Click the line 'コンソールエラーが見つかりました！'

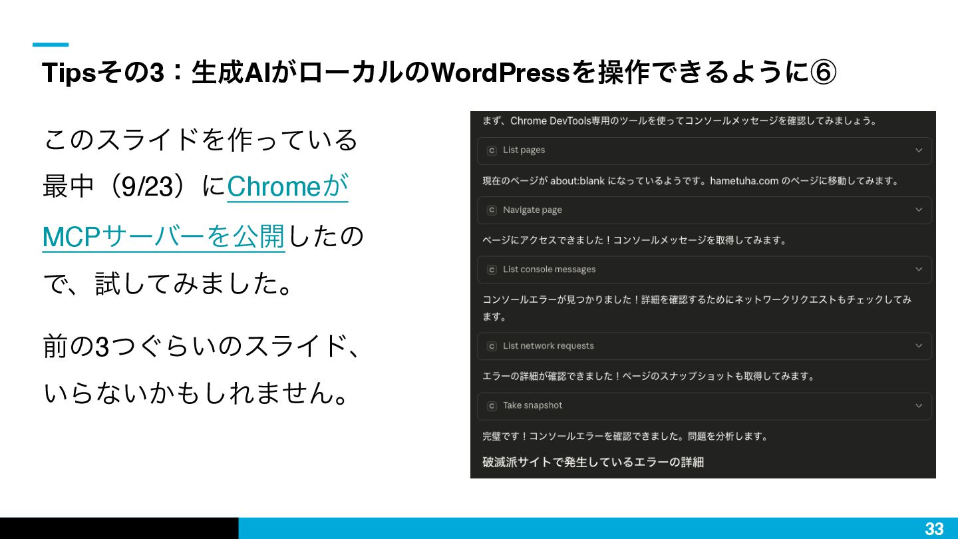click(697, 308)
